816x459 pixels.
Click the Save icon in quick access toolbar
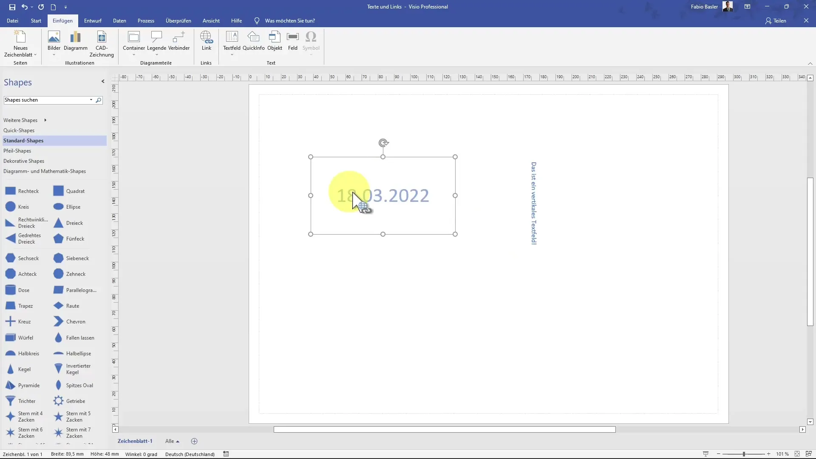coord(12,7)
